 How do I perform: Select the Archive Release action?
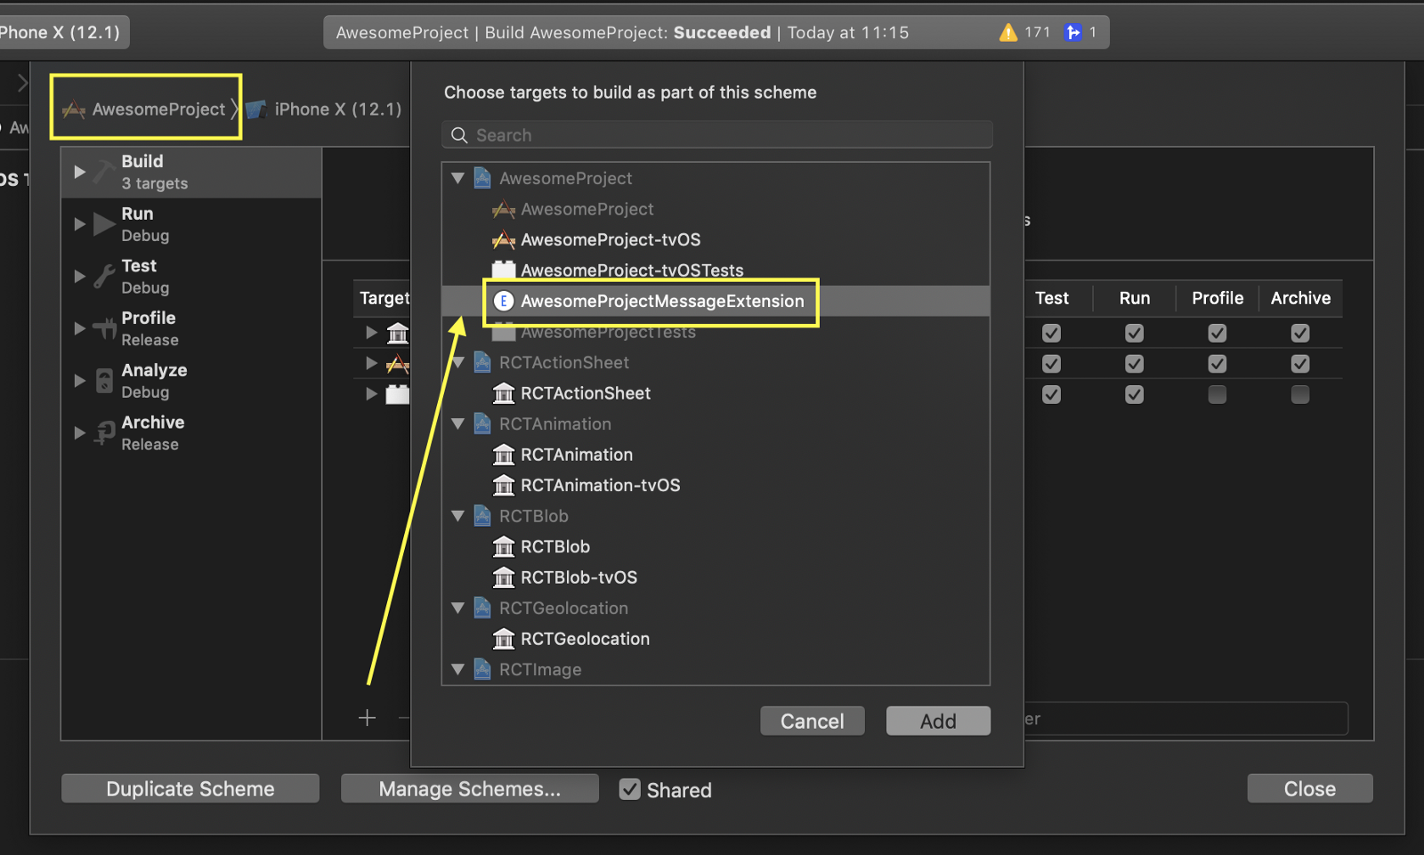(191, 433)
